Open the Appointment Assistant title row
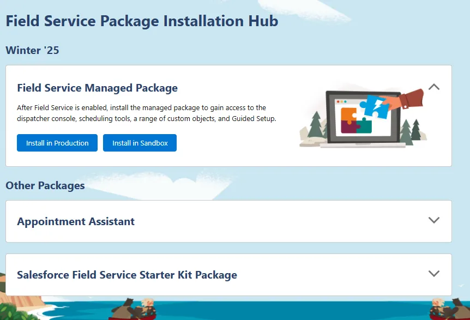470x320 pixels. tap(76, 221)
